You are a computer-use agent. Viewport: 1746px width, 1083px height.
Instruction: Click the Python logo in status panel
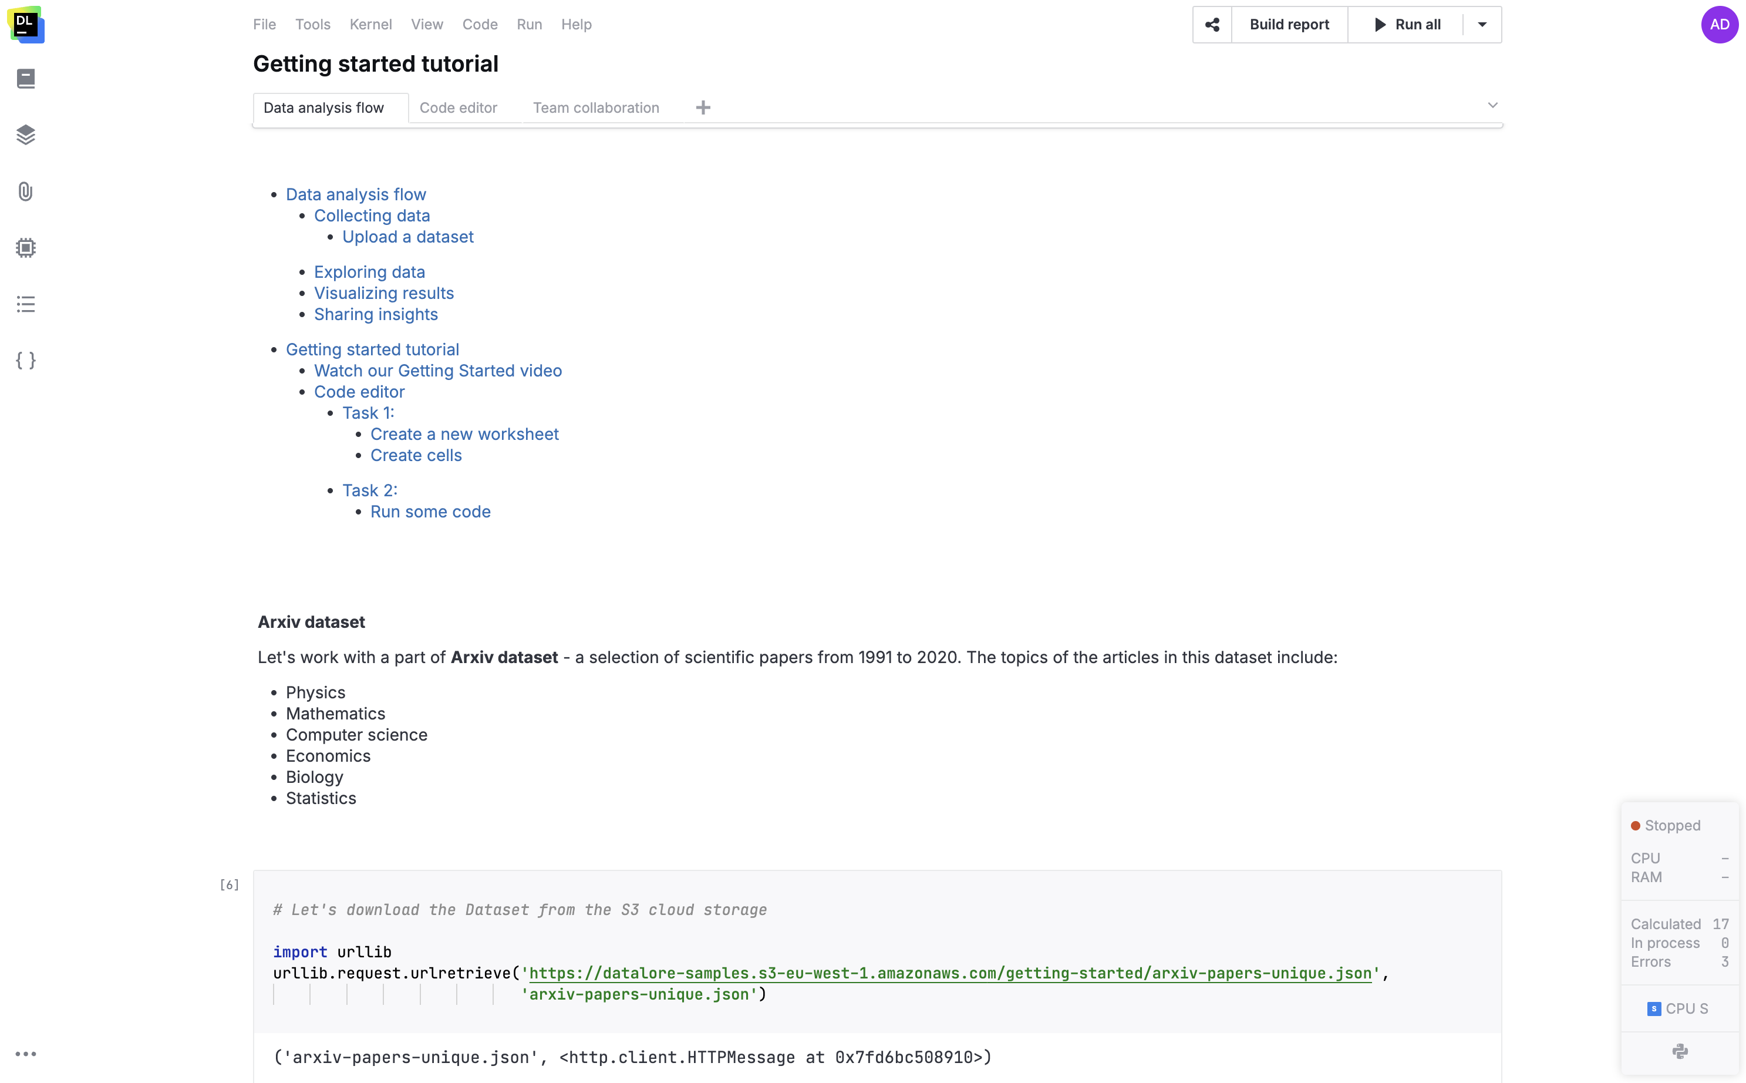[1680, 1051]
